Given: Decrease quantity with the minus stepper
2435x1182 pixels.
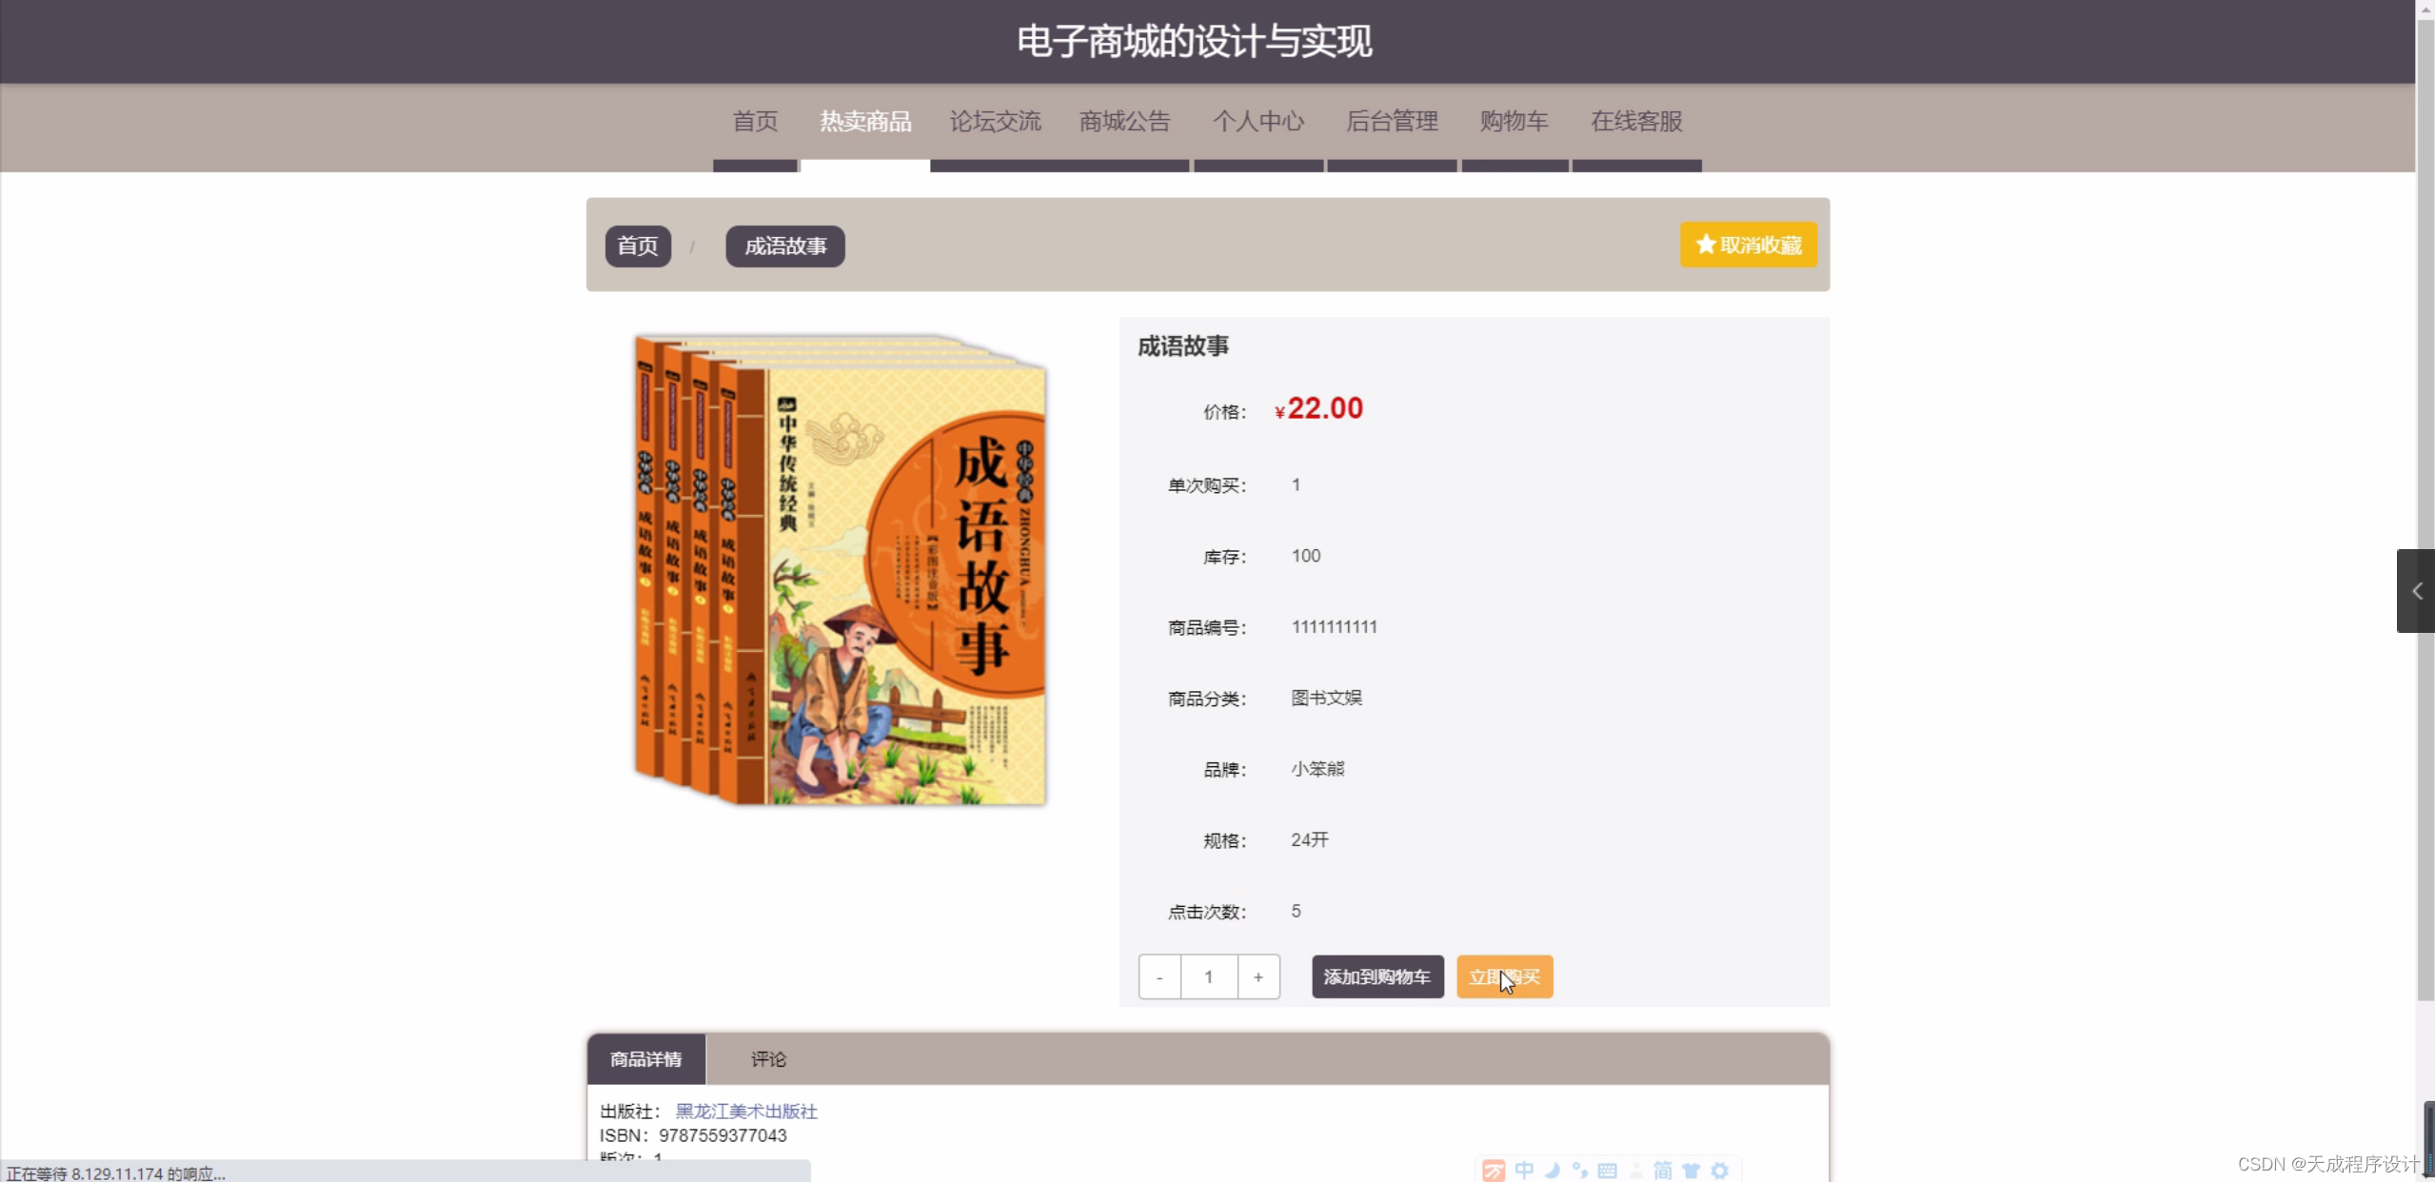Looking at the screenshot, I should tap(1158, 976).
